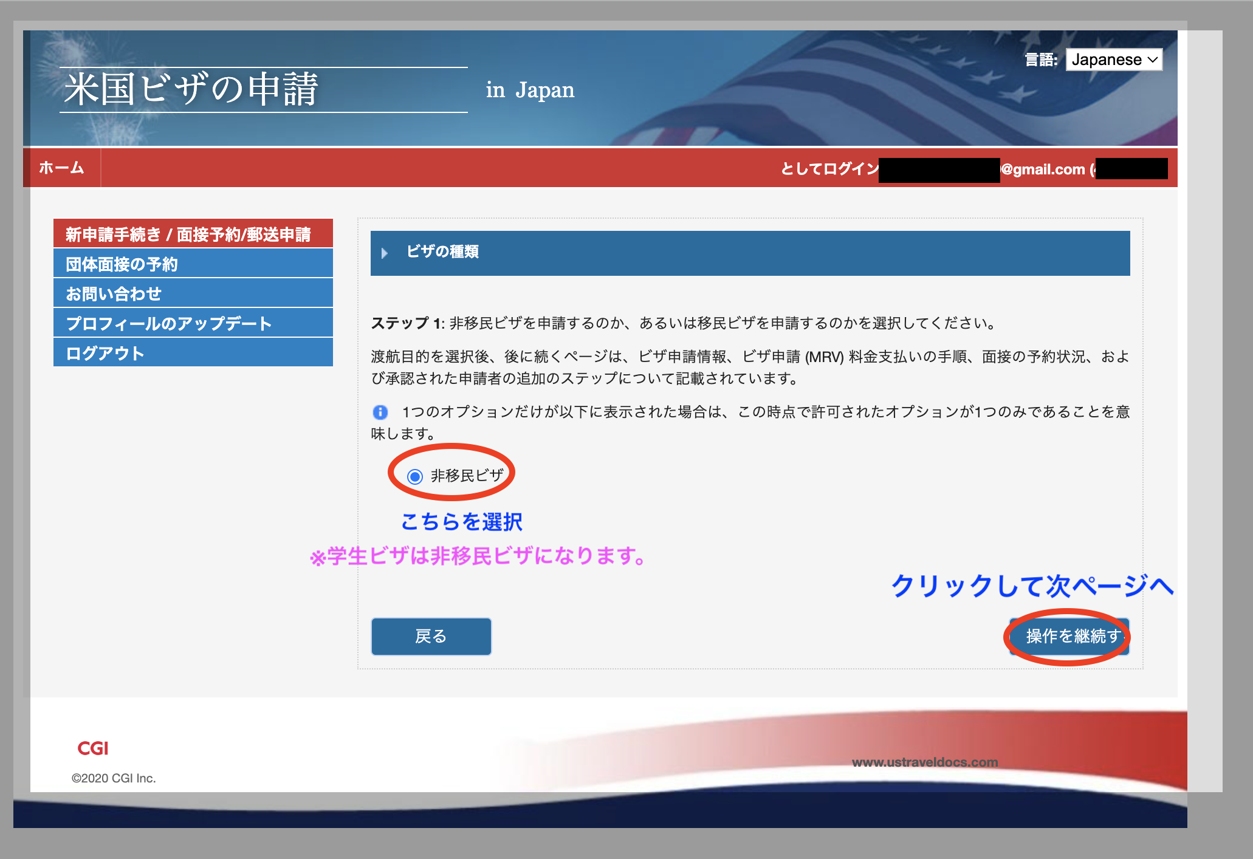Viewport: 1253px width, 859px height.
Task: Open the Japanese language dropdown
Action: [x=1113, y=60]
